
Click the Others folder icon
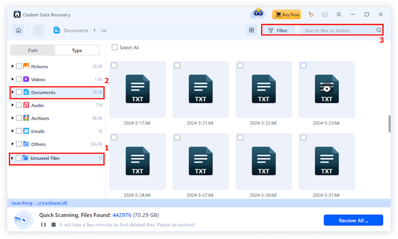pos(26,144)
